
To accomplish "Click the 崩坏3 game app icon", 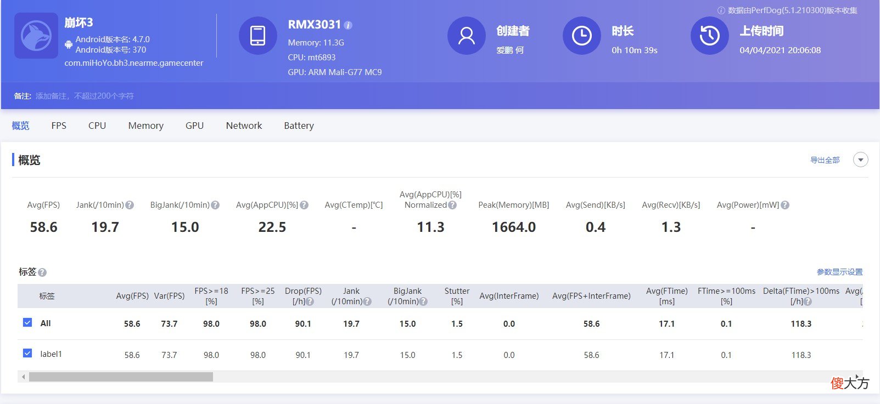I will [x=36, y=36].
